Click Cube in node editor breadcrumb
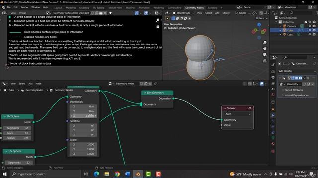 pyautogui.click(x=11, y=90)
